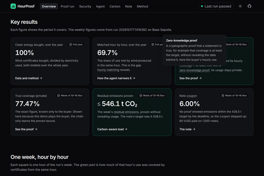Click the underlined zero-knowledge proof term
The height and width of the screenshot is (176, 264).
coord(195,70)
